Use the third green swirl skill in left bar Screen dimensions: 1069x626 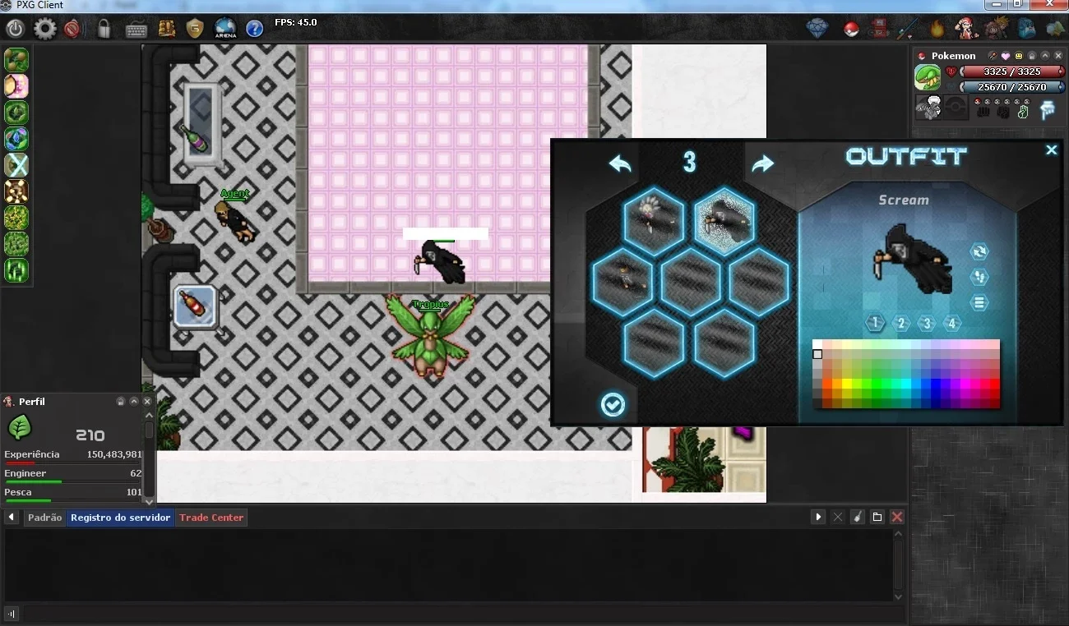(x=16, y=113)
